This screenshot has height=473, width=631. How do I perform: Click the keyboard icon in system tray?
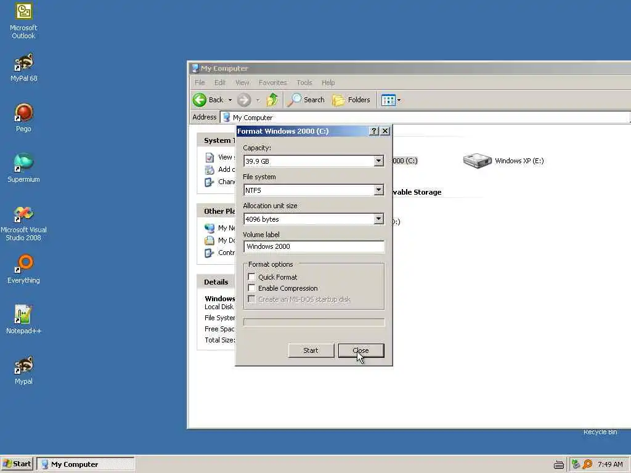(x=558, y=464)
